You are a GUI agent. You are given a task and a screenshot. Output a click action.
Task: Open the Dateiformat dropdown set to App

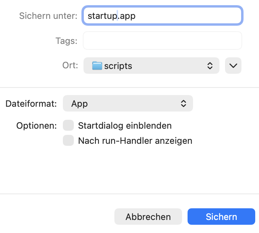pyautogui.click(x=127, y=104)
